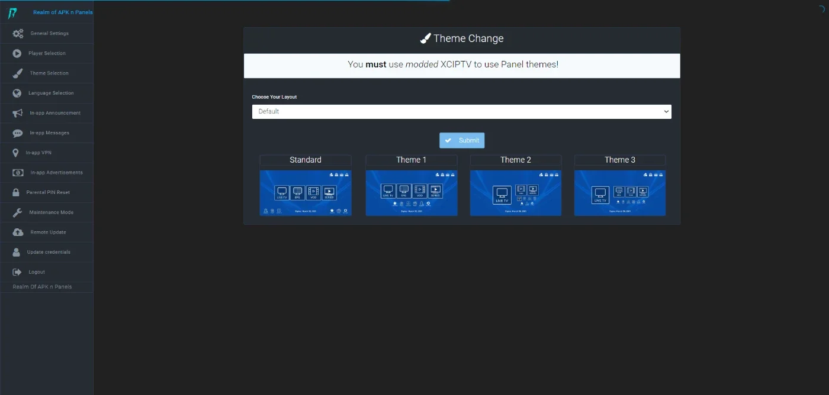Image resolution: width=829 pixels, height=395 pixels.
Task: Click the In-app Advertisements money icon
Action: point(18,173)
